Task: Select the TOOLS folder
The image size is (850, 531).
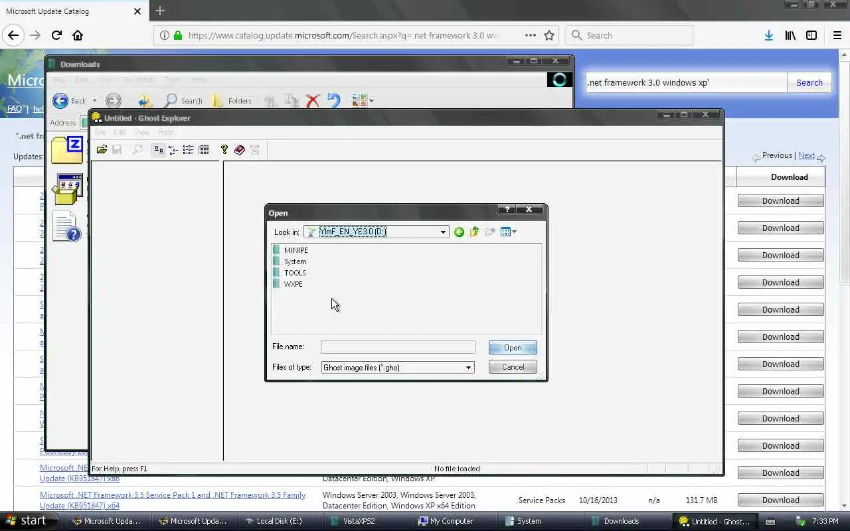Action: 290,273
